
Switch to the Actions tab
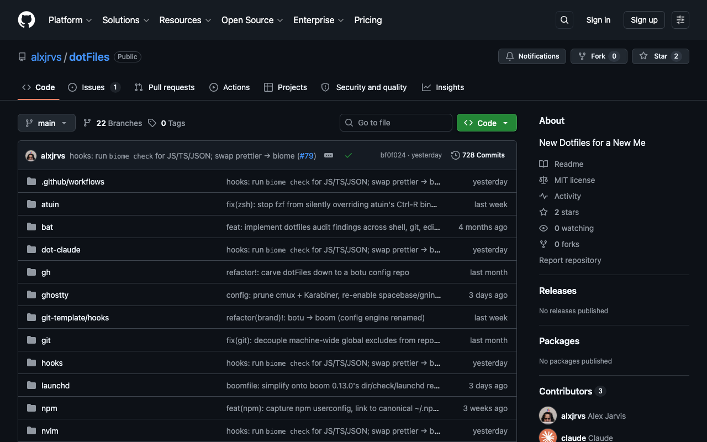click(230, 87)
